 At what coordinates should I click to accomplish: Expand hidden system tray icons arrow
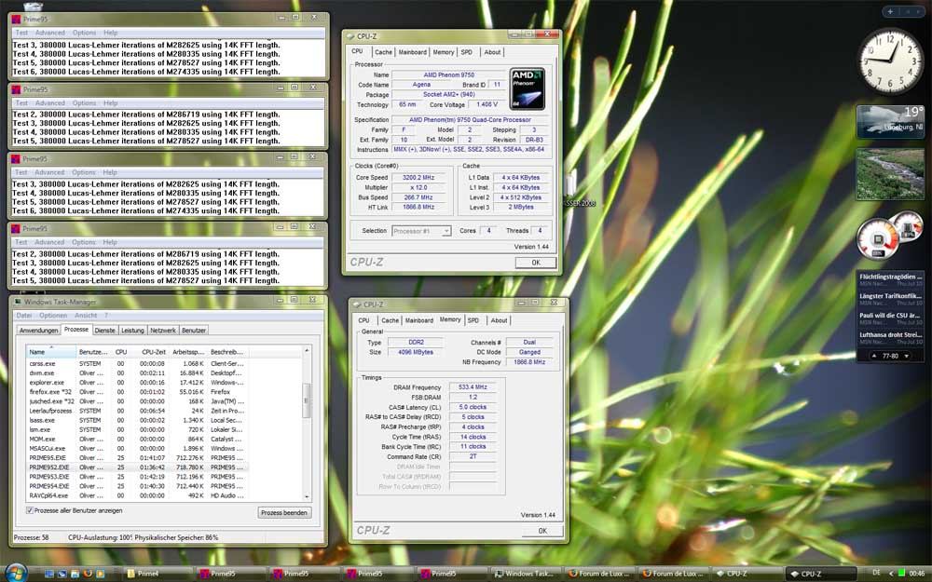coord(890,574)
